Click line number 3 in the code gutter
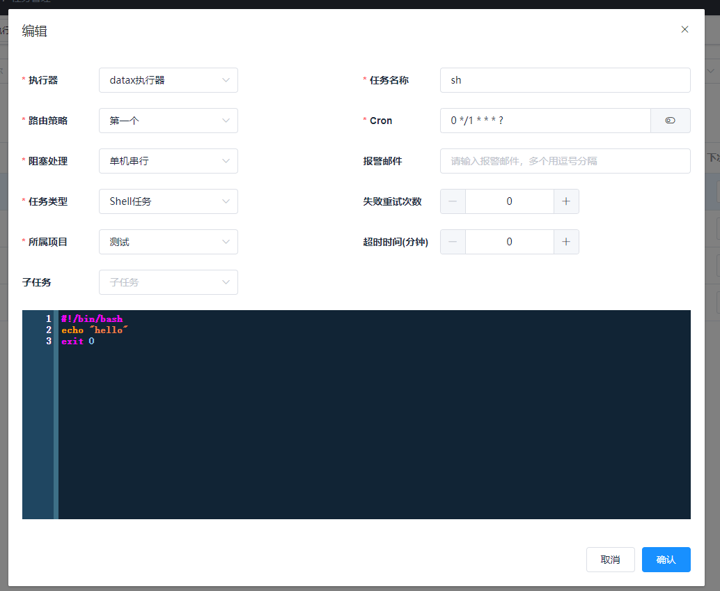720x591 pixels. coord(48,341)
